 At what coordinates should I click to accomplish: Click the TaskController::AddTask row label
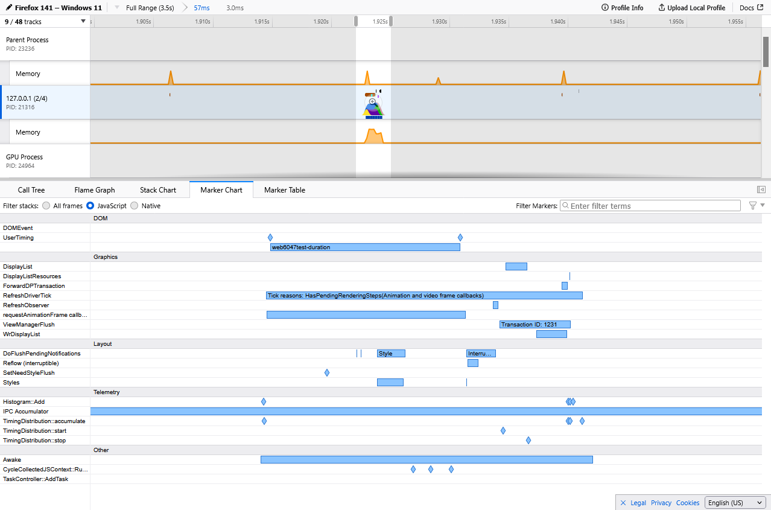[x=36, y=479]
